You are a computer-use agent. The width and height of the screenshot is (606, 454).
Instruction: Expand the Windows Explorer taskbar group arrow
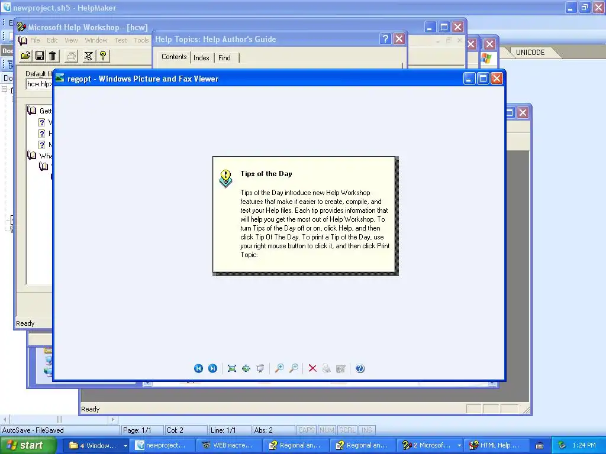point(125,446)
